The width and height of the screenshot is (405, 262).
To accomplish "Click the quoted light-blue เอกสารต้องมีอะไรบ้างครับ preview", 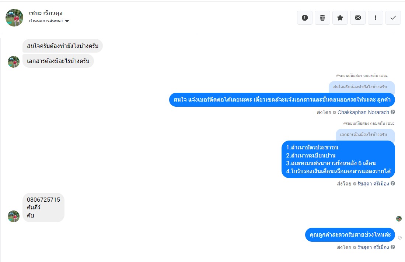I will pos(365,135).
